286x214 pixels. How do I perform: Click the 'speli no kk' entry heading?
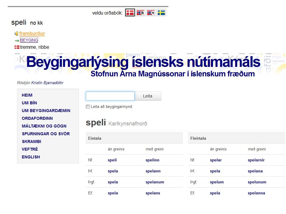(27, 22)
